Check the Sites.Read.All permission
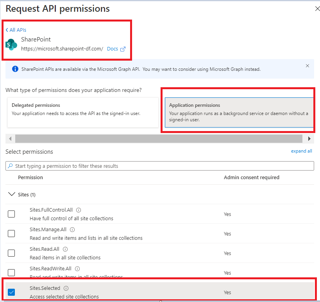Viewport: 320px width, 302px height. tap(11, 253)
